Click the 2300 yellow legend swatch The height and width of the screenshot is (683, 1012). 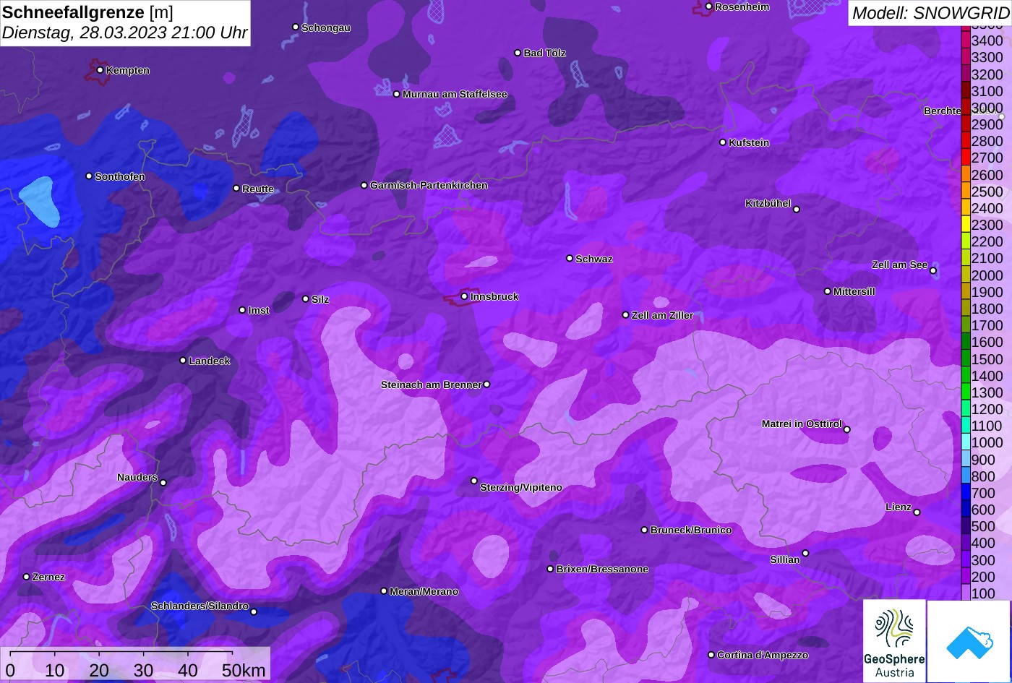coord(965,225)
